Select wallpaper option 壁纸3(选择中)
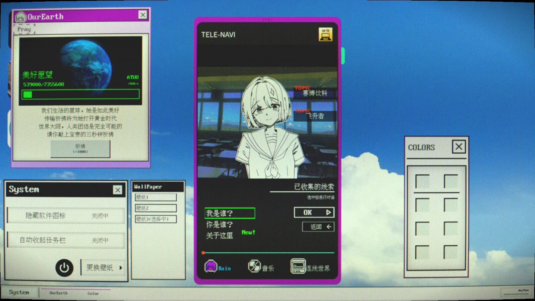The image size is (535, 301). coord(156,219)
